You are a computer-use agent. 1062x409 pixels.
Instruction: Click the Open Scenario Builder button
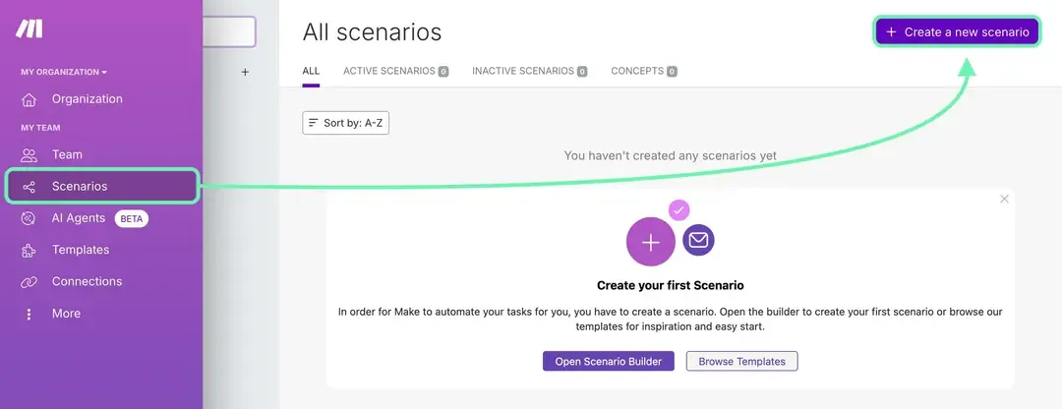click(x=609, y=361)
